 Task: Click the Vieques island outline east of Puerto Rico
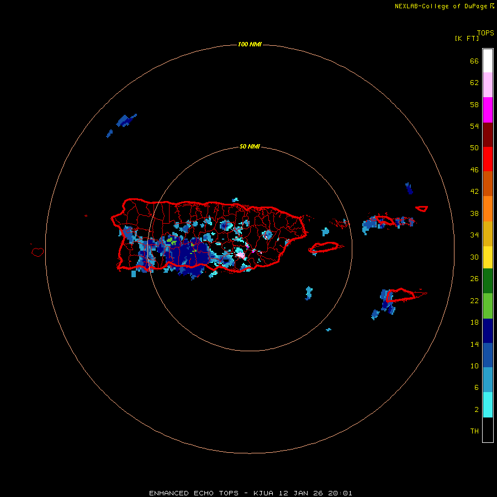coord(325,247)
